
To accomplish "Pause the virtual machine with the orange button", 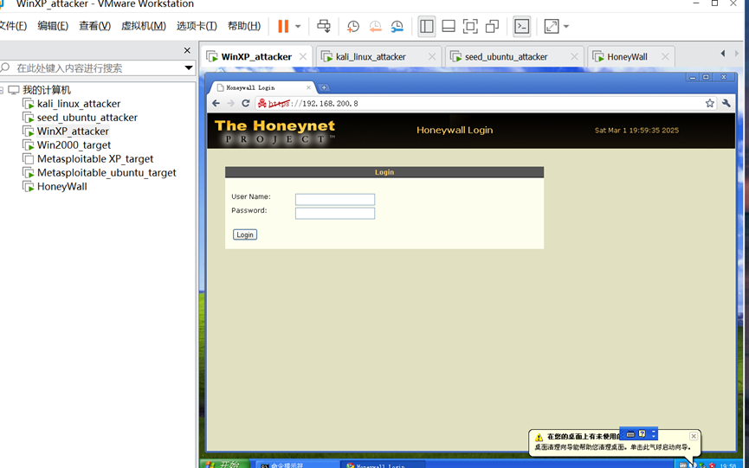I will [283, 26].
